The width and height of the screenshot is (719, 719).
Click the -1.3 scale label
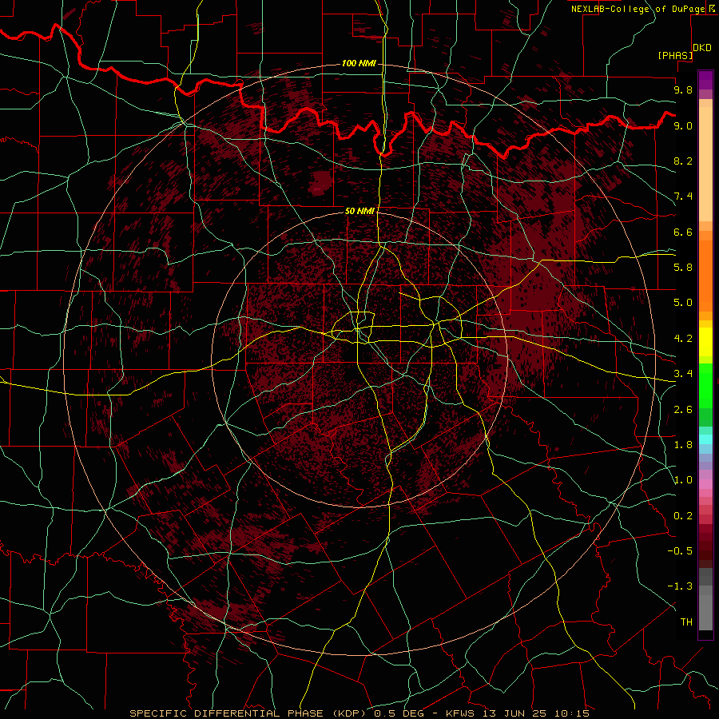680,586
